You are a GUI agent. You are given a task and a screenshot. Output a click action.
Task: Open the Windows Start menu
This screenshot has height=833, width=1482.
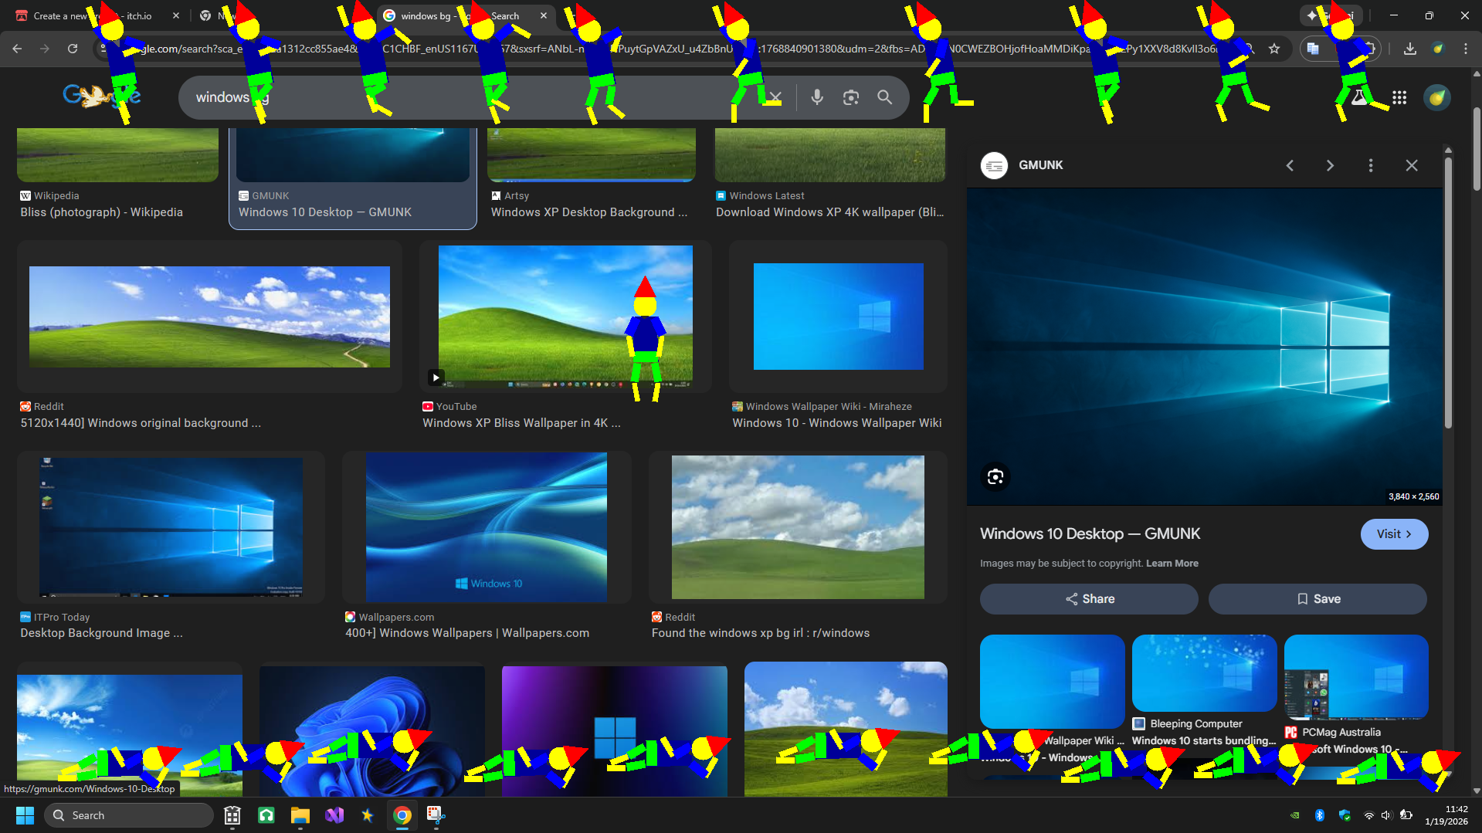pyautogui.click(x=25, y=815)
